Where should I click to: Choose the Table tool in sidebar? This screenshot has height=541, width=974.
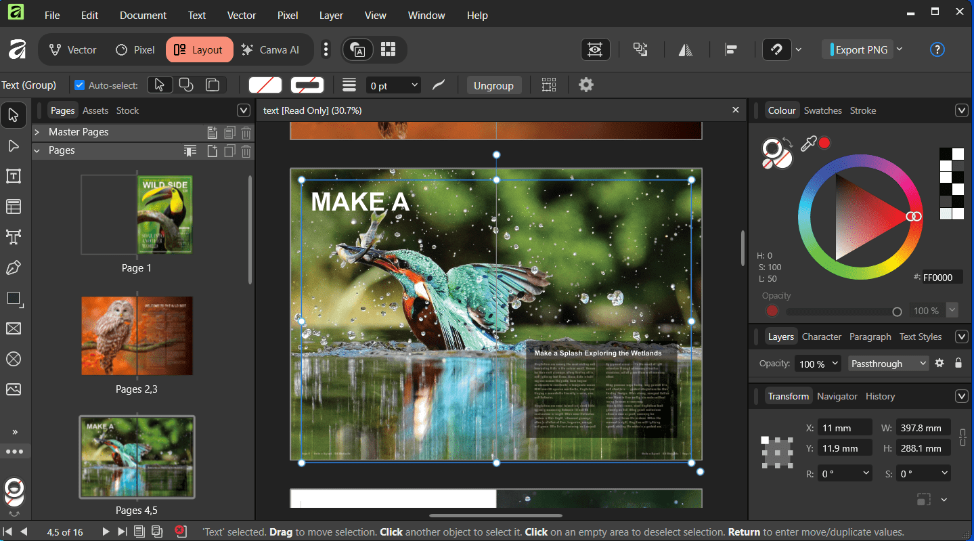[x=14, y=207]
